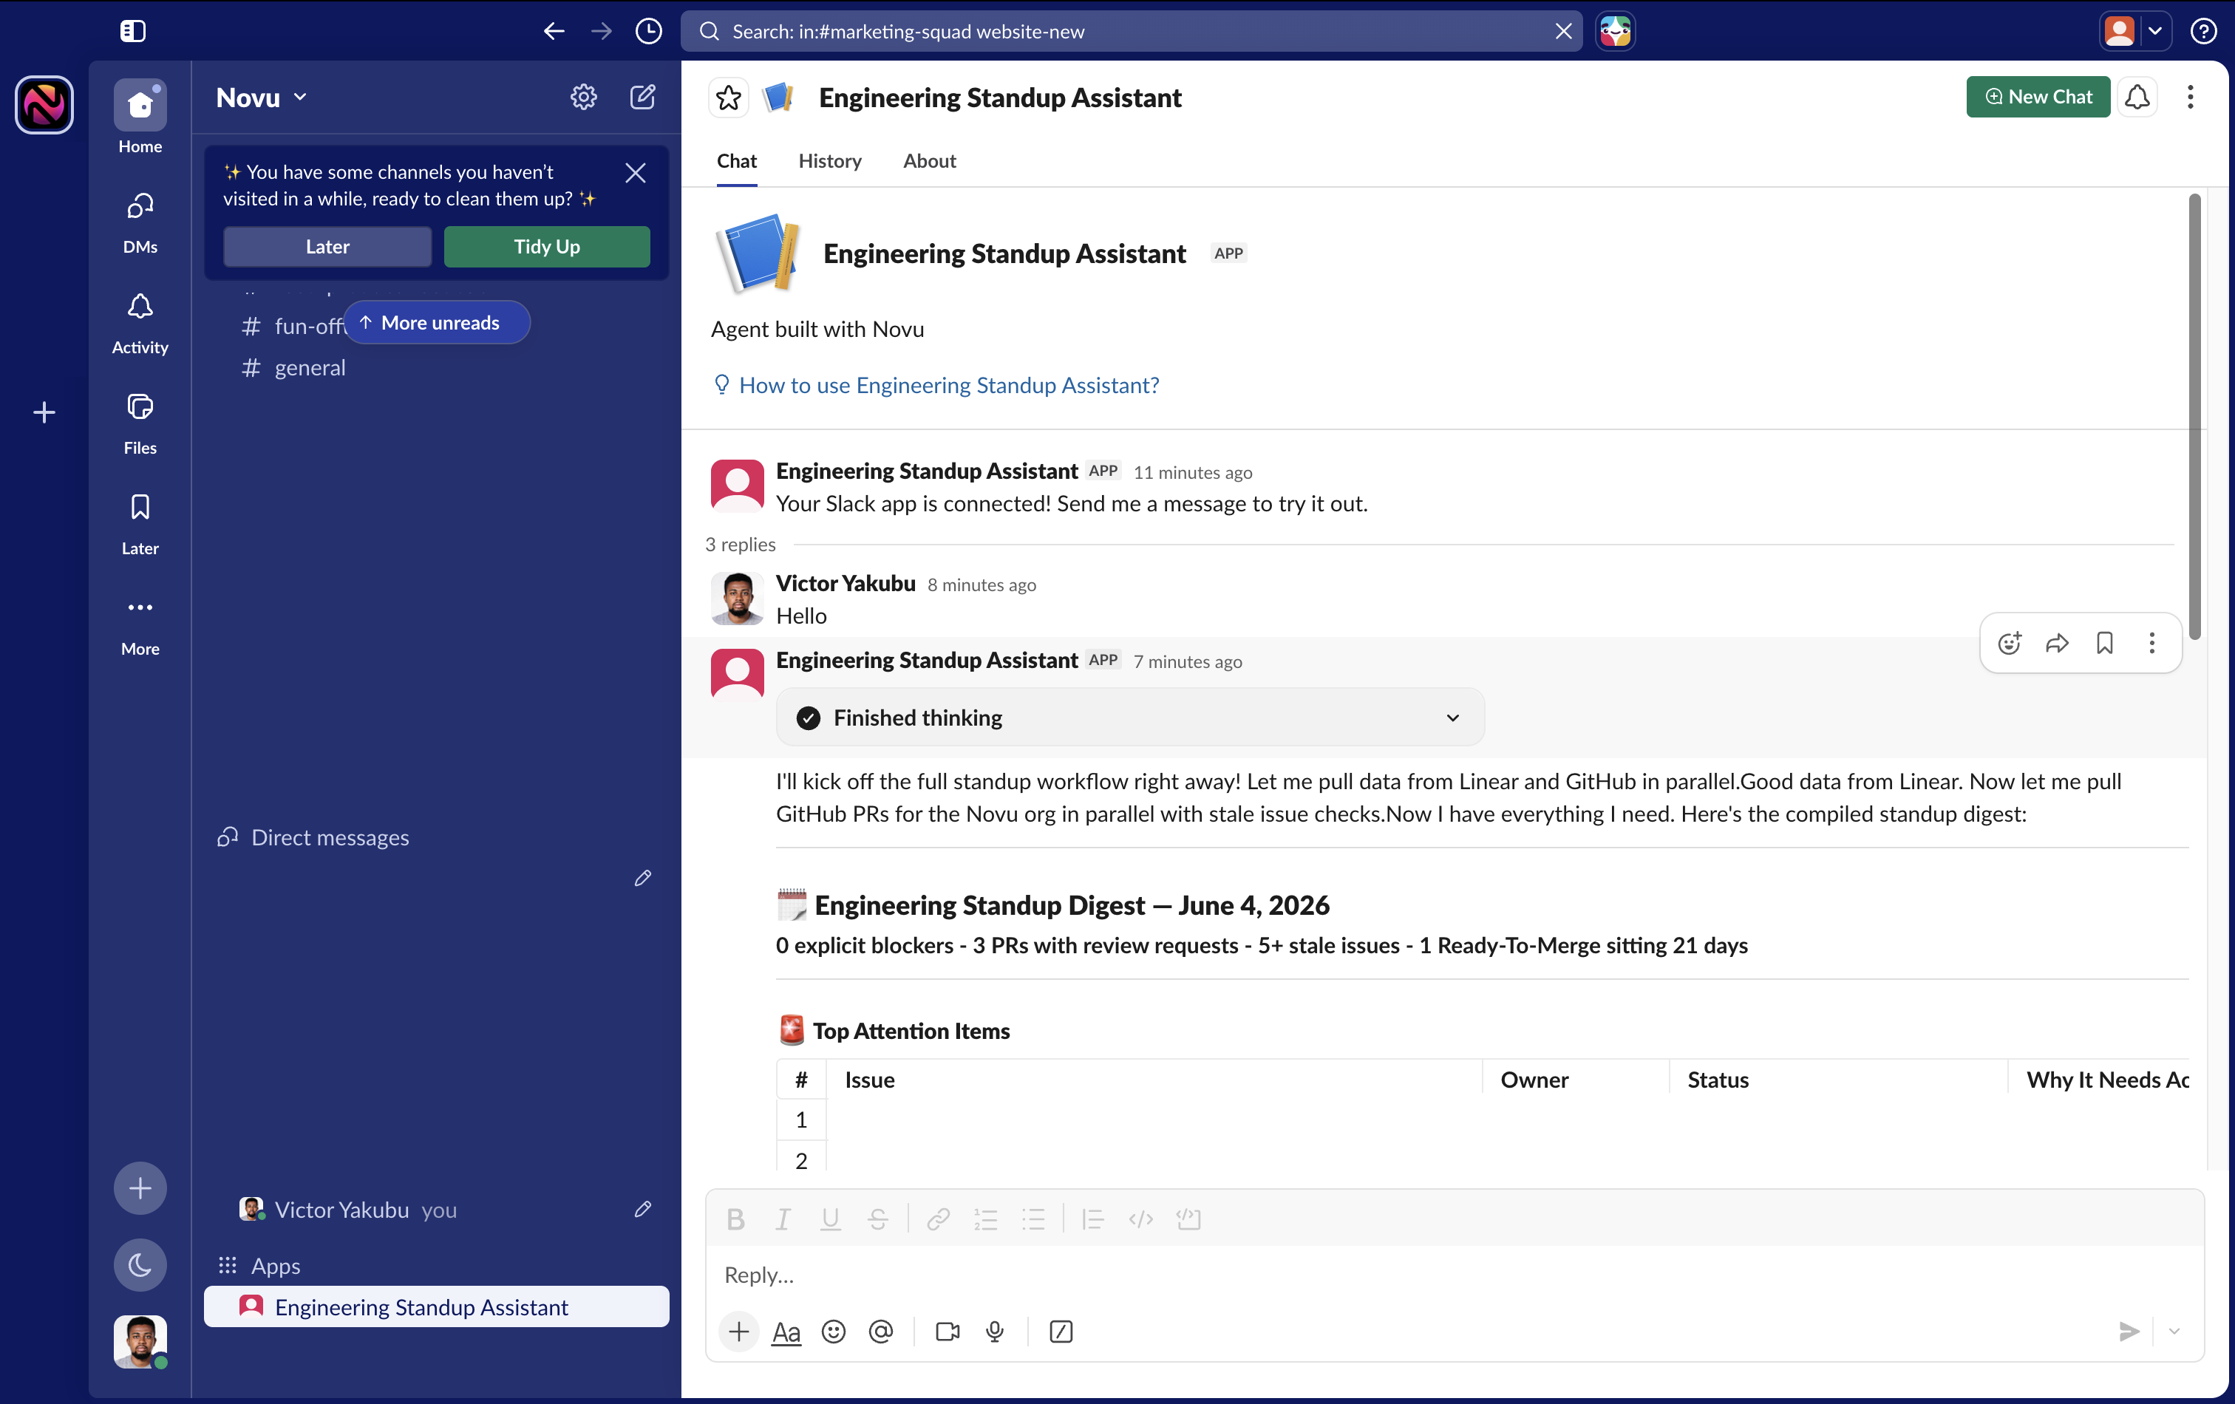The image size is (2235, 1404).
Task: Forward the message with share arrow
Action: pyautogui.click(x=2058, y=643)
